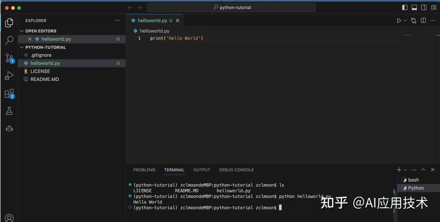440x222 pixels.
Task: Open the Accounts icon in activity bar
Action: (x=9, y=218)
